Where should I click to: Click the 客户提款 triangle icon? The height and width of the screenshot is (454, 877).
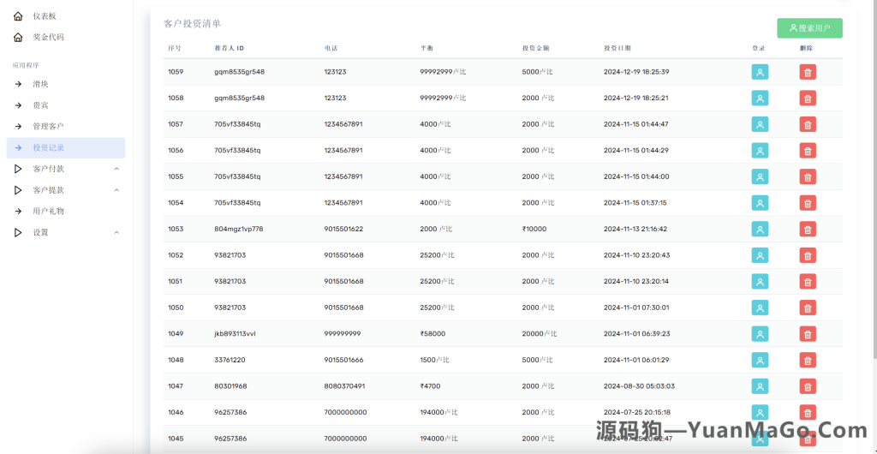(18, 190)
